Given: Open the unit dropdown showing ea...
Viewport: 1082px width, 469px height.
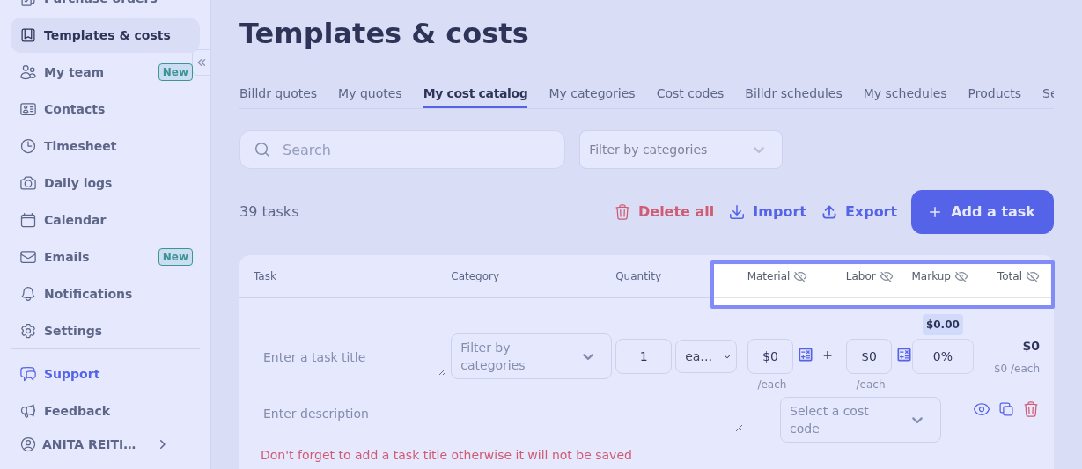Looking at the screenshot, I should (706, 356).
